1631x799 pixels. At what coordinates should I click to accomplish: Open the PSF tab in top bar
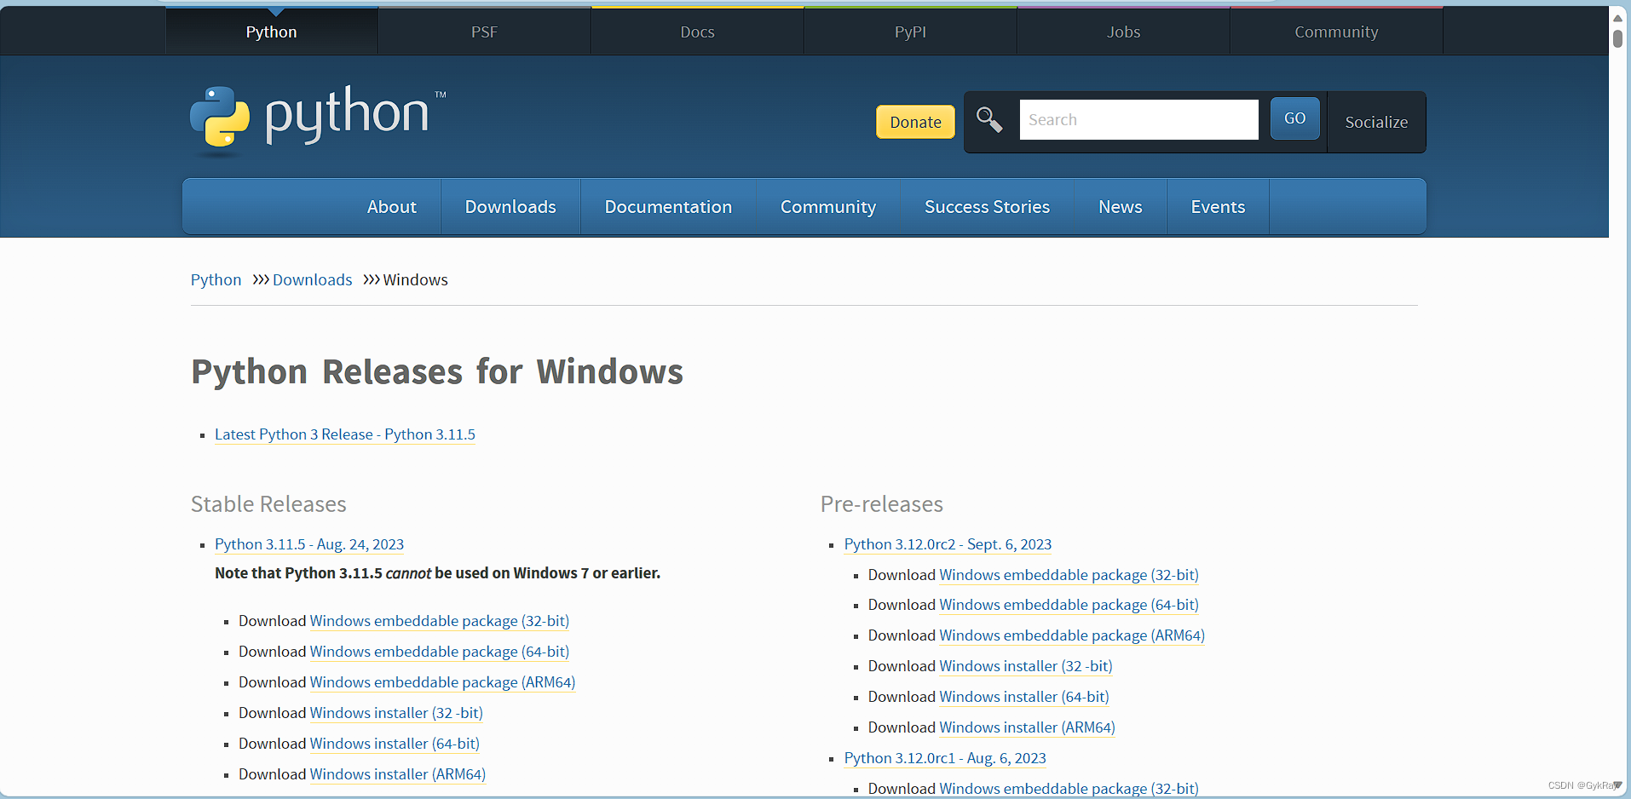[484, 32]
